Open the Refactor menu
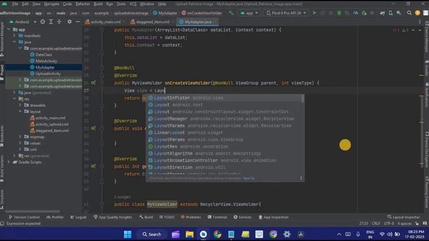Screen dimensions: 429x241 coord(82,4)
